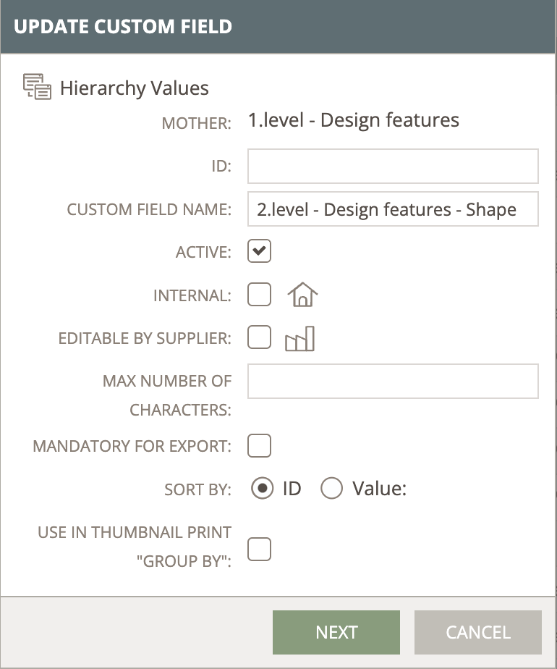557x669 pixels.
Task: Click the MOTHER value 1.level - Design features
Action: (x=354, y=119)
